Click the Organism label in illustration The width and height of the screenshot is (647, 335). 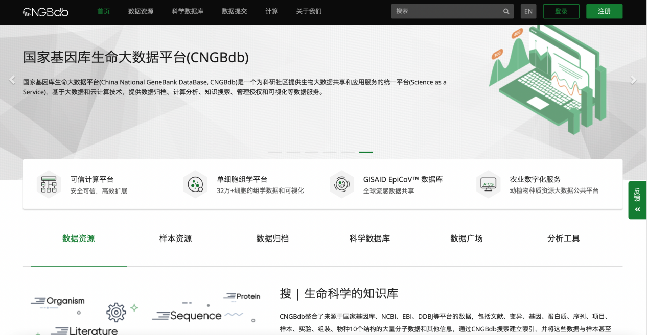(x=65, y=301)
